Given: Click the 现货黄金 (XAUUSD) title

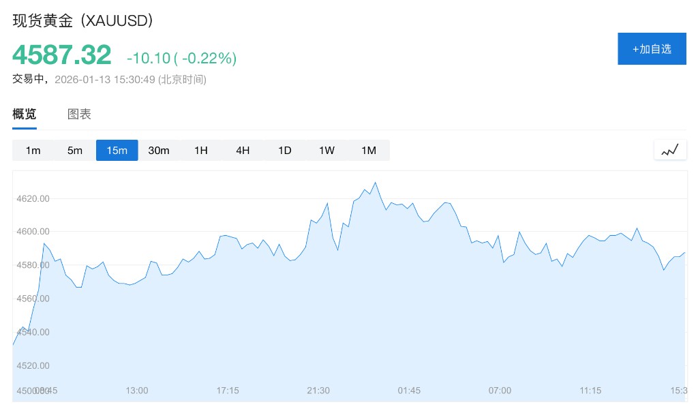Looking at the screenshot, I should coord(82,20).
